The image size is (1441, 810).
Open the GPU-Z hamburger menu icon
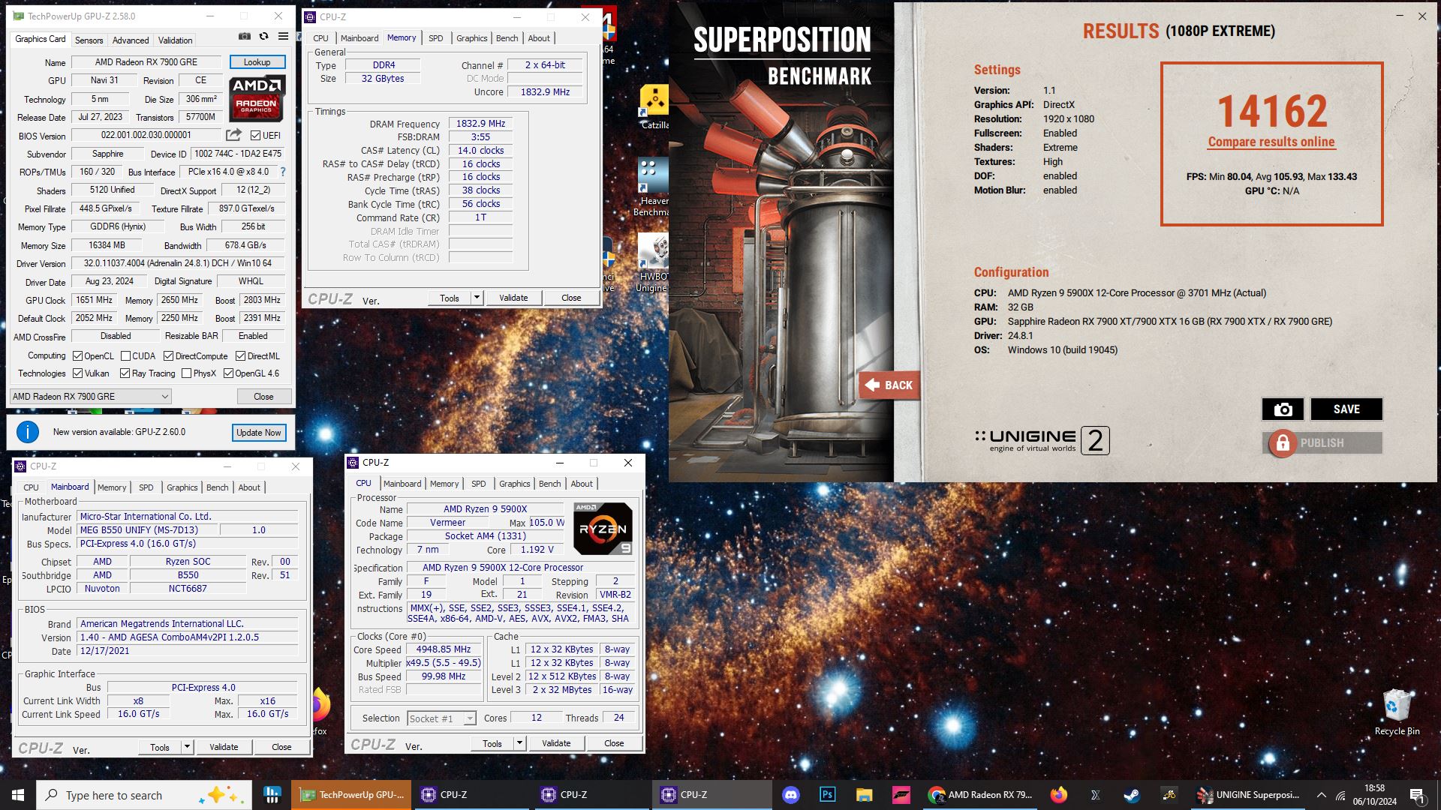(283, 36)
